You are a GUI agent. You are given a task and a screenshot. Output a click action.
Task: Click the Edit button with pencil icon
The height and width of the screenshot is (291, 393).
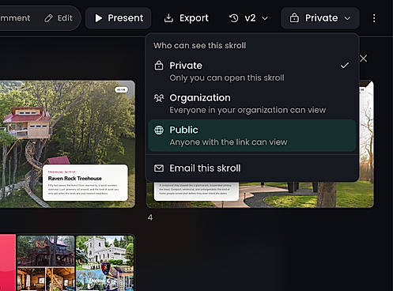(59, 18)
